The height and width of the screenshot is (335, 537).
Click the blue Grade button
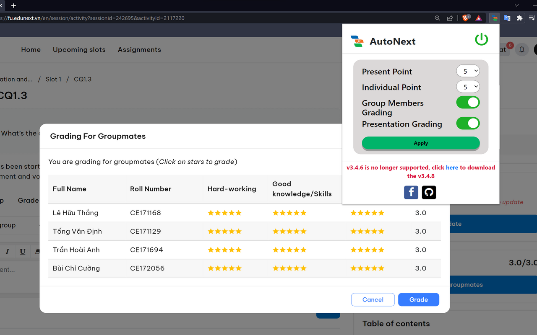coord(418,299)
